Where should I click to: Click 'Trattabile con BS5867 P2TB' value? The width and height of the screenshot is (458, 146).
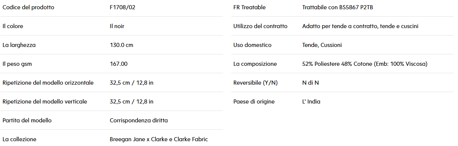(338, 7)
